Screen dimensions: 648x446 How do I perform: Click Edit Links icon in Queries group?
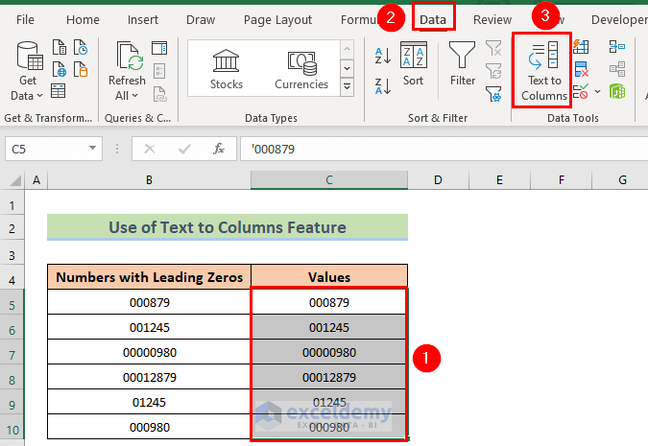pyautogui.click(x=159, y=94)
